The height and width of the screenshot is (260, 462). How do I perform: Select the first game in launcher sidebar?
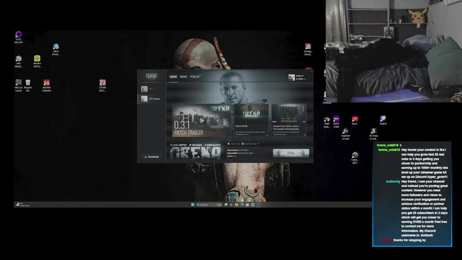(152, 89)
